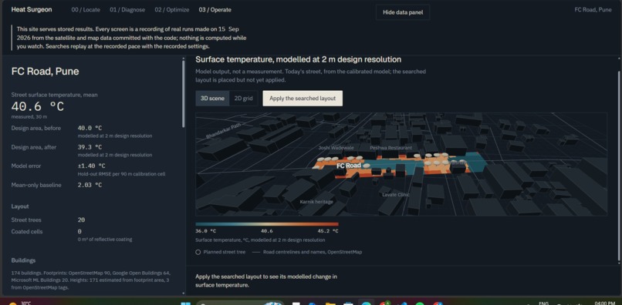Click the Joshi Wadewale map label
This screenshot has width=622, height=305.
point(336,148)
